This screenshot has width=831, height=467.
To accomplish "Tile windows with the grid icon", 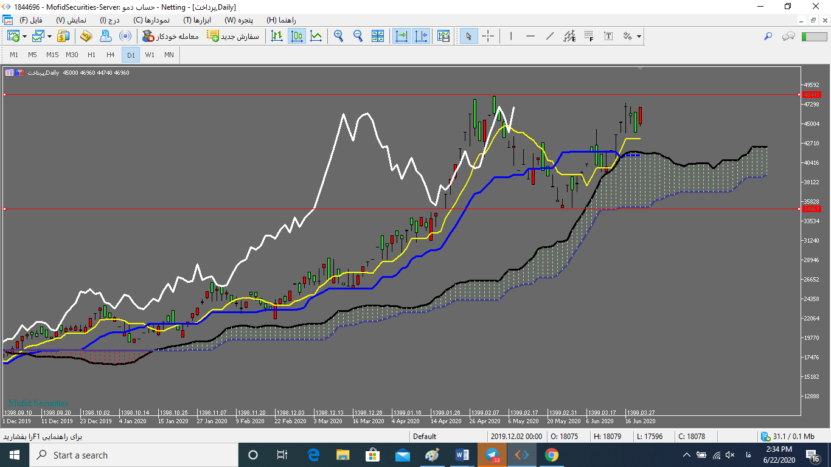I will tap(378, 36).
